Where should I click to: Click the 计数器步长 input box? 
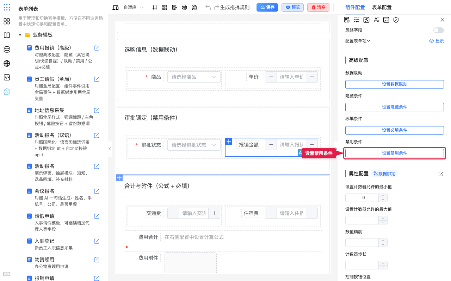[362, 265]
